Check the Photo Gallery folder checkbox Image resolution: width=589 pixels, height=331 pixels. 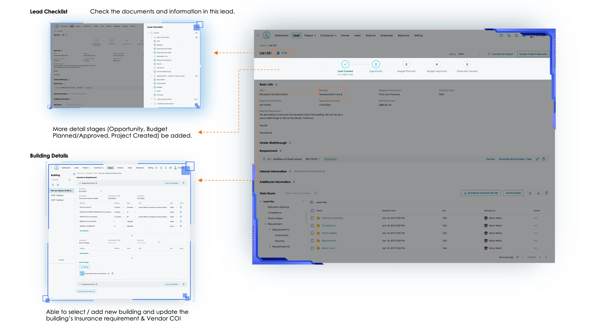[312, 233]
